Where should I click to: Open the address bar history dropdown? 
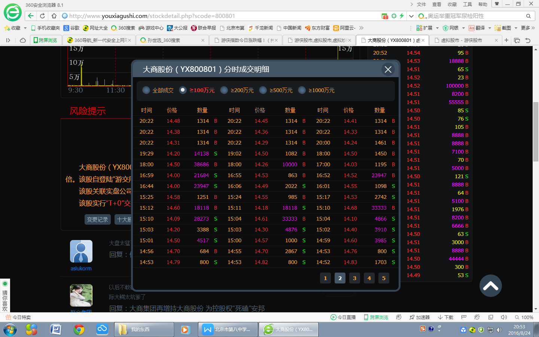(411, 16)
